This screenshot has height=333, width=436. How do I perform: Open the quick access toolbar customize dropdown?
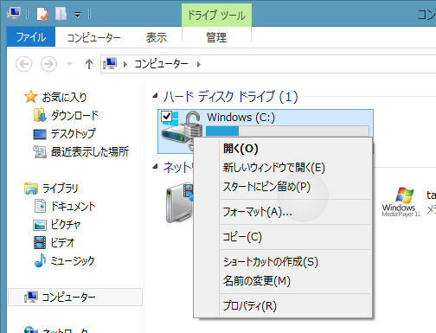click(x=77, y=15)
